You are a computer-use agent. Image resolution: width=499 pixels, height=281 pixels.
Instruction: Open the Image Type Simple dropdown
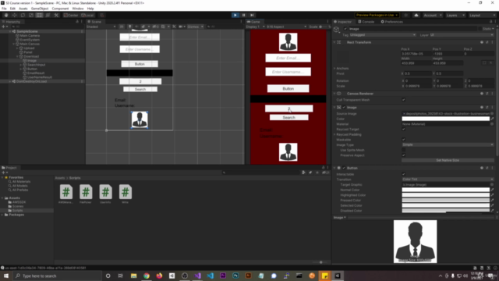(448, 144)
